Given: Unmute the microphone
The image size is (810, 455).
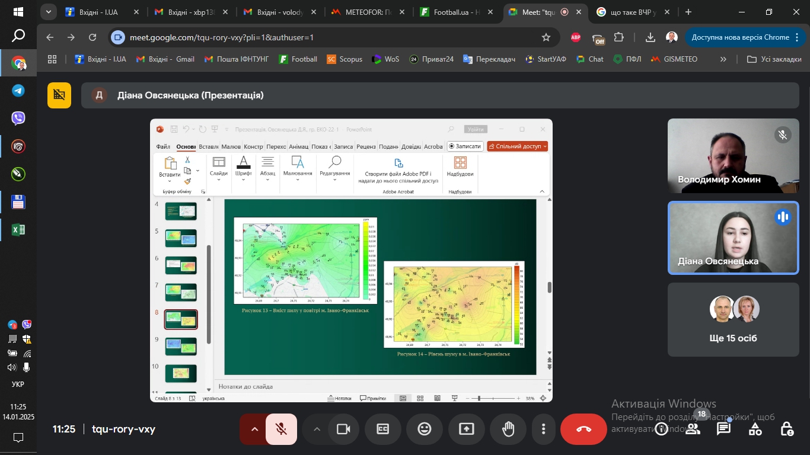Looking at the screenshot, I should pos(282,429).
